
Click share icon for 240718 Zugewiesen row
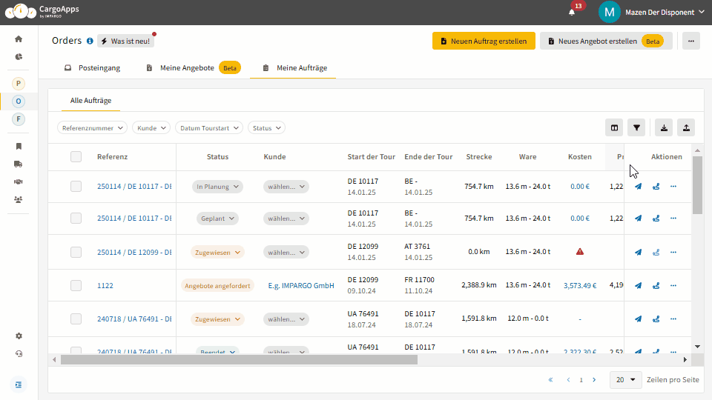(656, 319)
